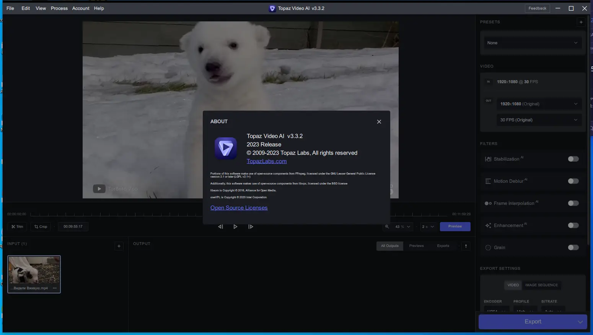Open the output resolution 1920x1080 dropdown
The width and height of the screenshot is (593, 335).
pyautogui.click(x=539, y=104)
